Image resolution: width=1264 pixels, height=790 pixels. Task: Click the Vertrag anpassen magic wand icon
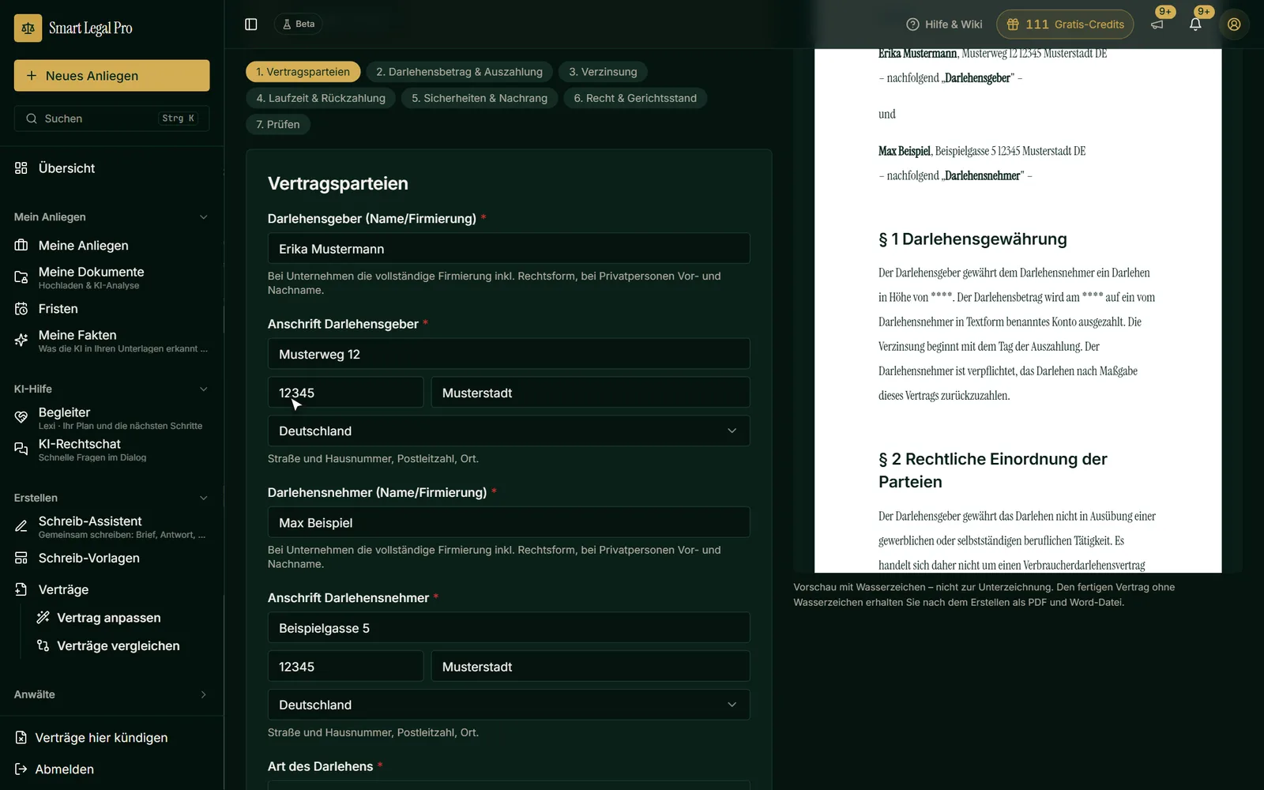click(43, 618)
